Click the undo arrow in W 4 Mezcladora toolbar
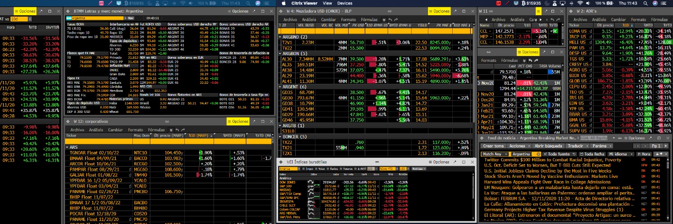The height and width of the screenshot is (224, 673). 390,20
